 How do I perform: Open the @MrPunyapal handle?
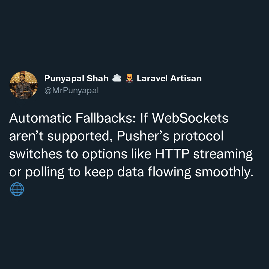pos(72,91)
